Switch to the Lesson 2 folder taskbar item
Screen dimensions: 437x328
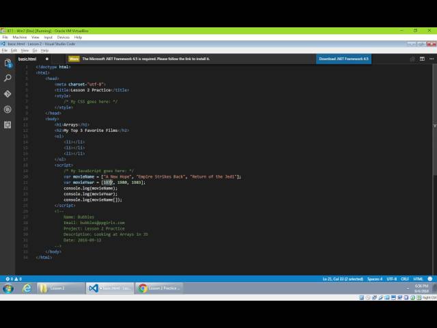[x=61, y=288]
